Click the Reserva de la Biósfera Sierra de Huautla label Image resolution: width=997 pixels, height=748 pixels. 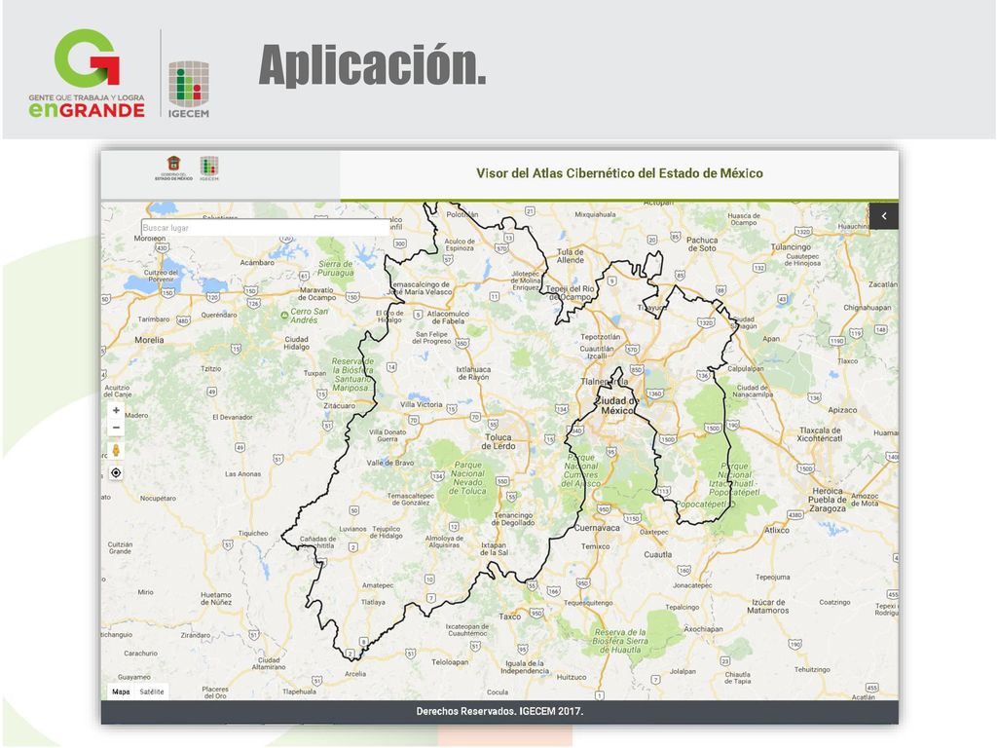tap(618, 641)
